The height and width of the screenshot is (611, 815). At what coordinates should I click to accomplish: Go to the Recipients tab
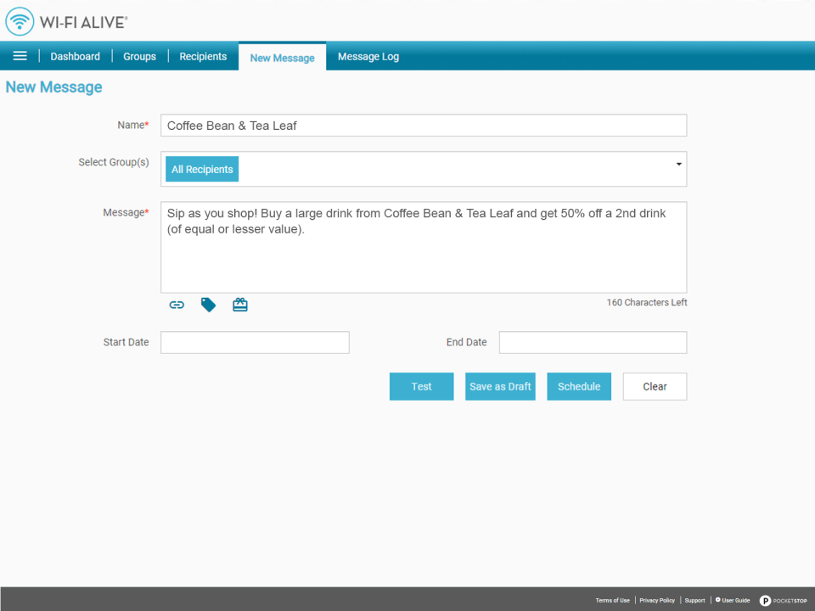point(203,56)
